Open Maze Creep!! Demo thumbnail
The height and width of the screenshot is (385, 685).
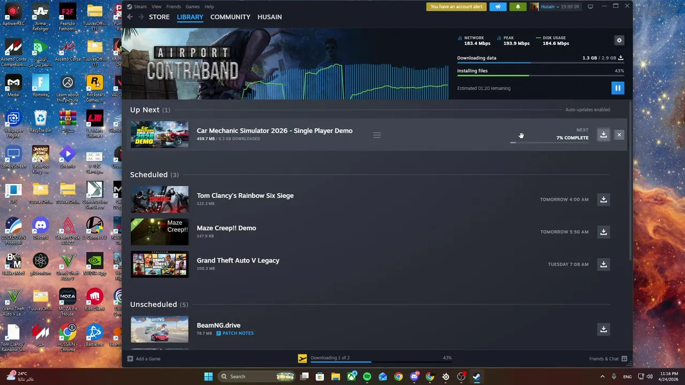point(159,232)
